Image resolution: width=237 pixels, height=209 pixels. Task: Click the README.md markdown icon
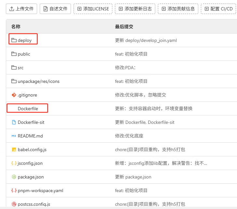[x=14, y=136]
